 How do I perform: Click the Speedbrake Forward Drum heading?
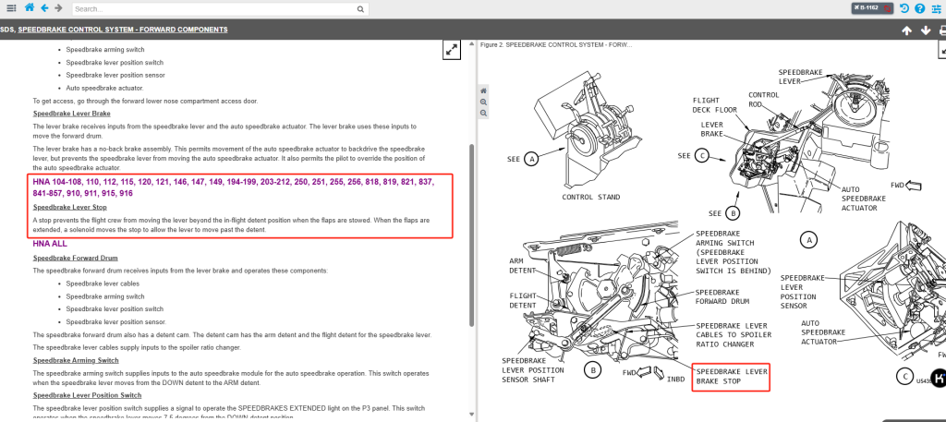pos(76,258)
